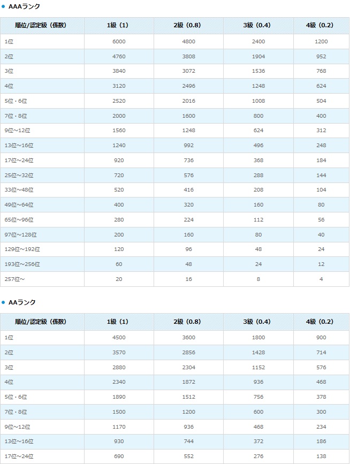Click the value 320 in AAA table
This screenshot has width=350, height=464.
189,205
